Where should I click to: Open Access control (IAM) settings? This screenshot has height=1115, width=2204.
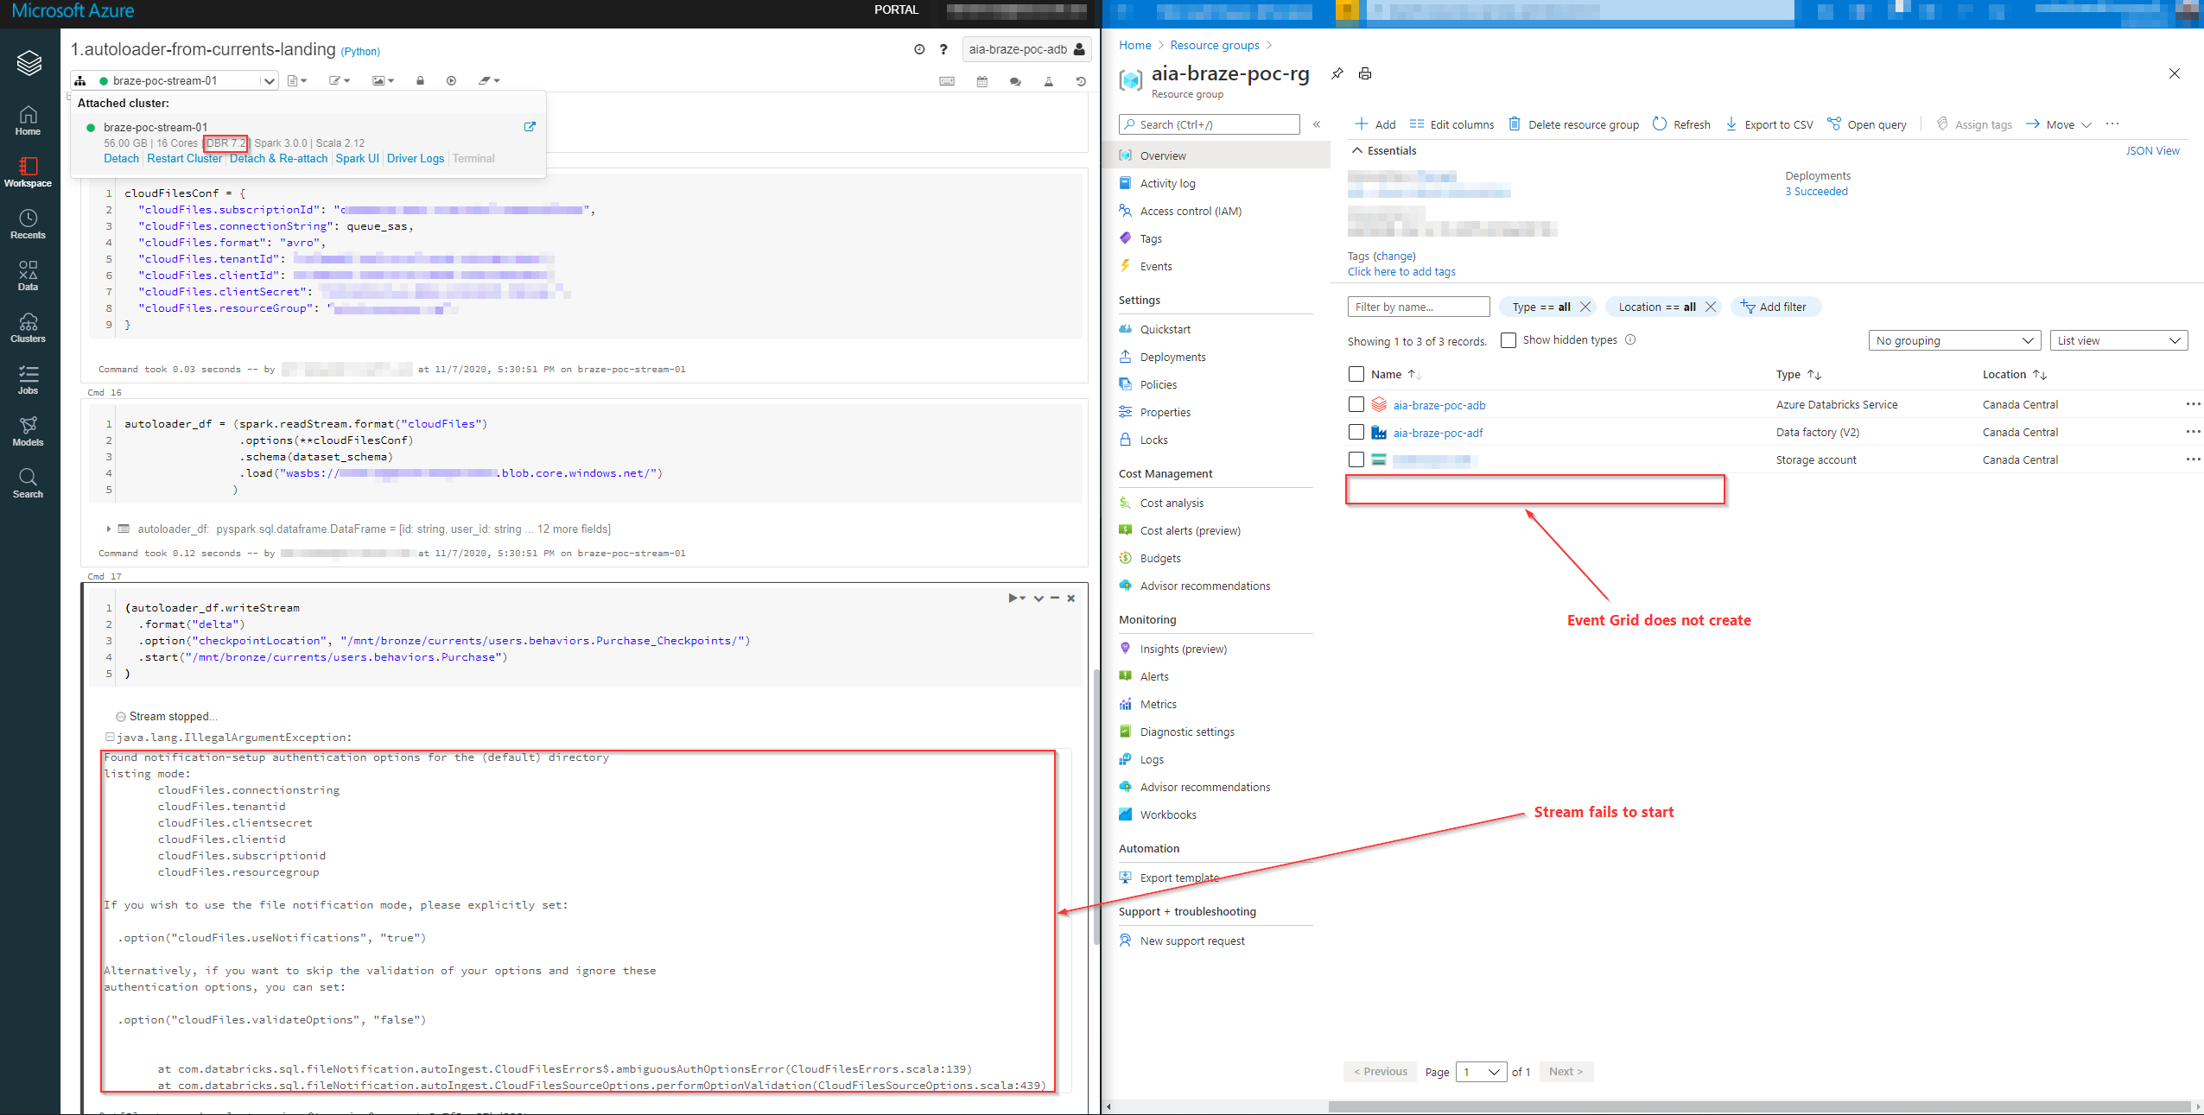point(1190,211)
